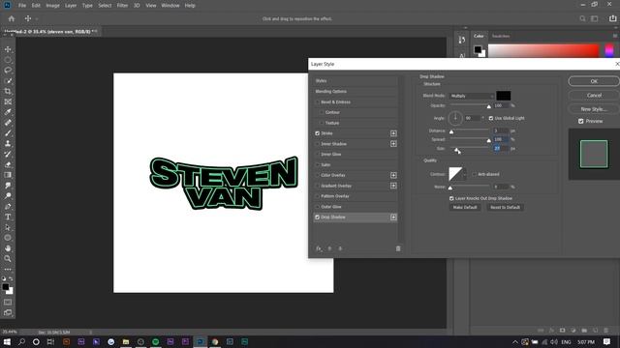Click the Opacity slider handle

click(x=488, y=106)
